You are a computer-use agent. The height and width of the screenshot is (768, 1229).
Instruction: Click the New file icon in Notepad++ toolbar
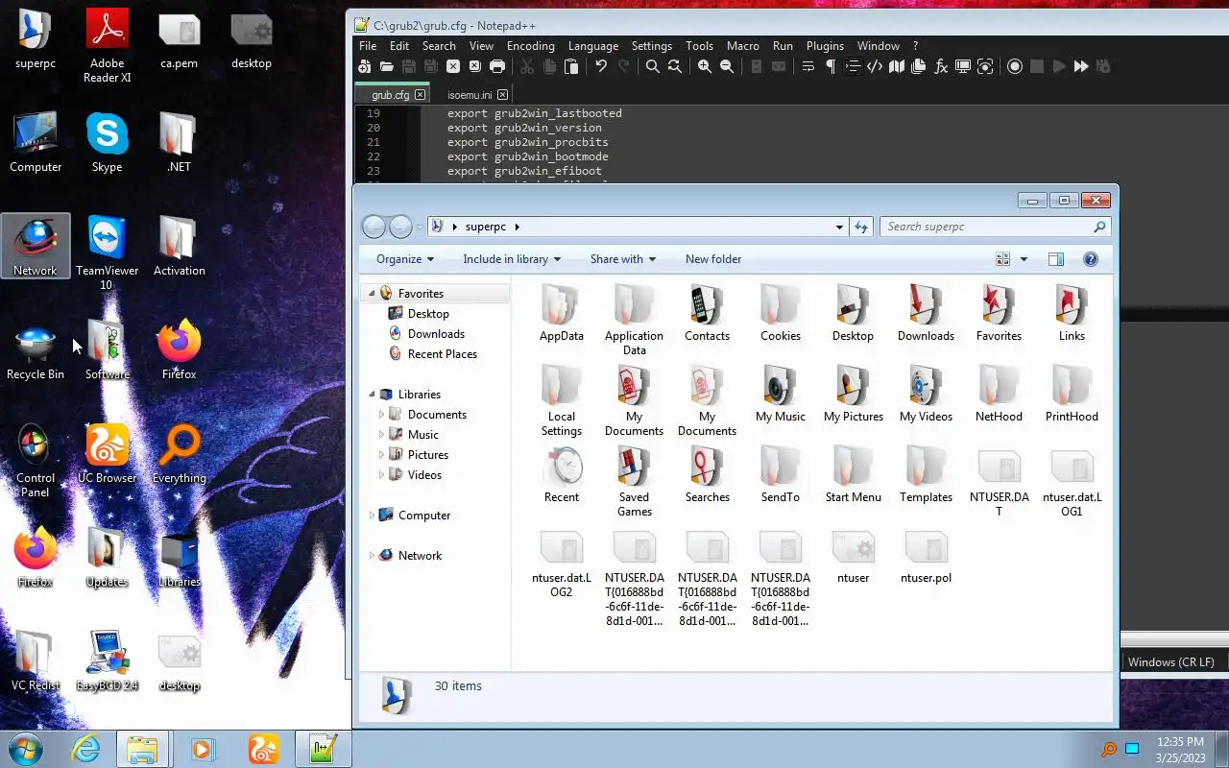(x=364, y=66)
